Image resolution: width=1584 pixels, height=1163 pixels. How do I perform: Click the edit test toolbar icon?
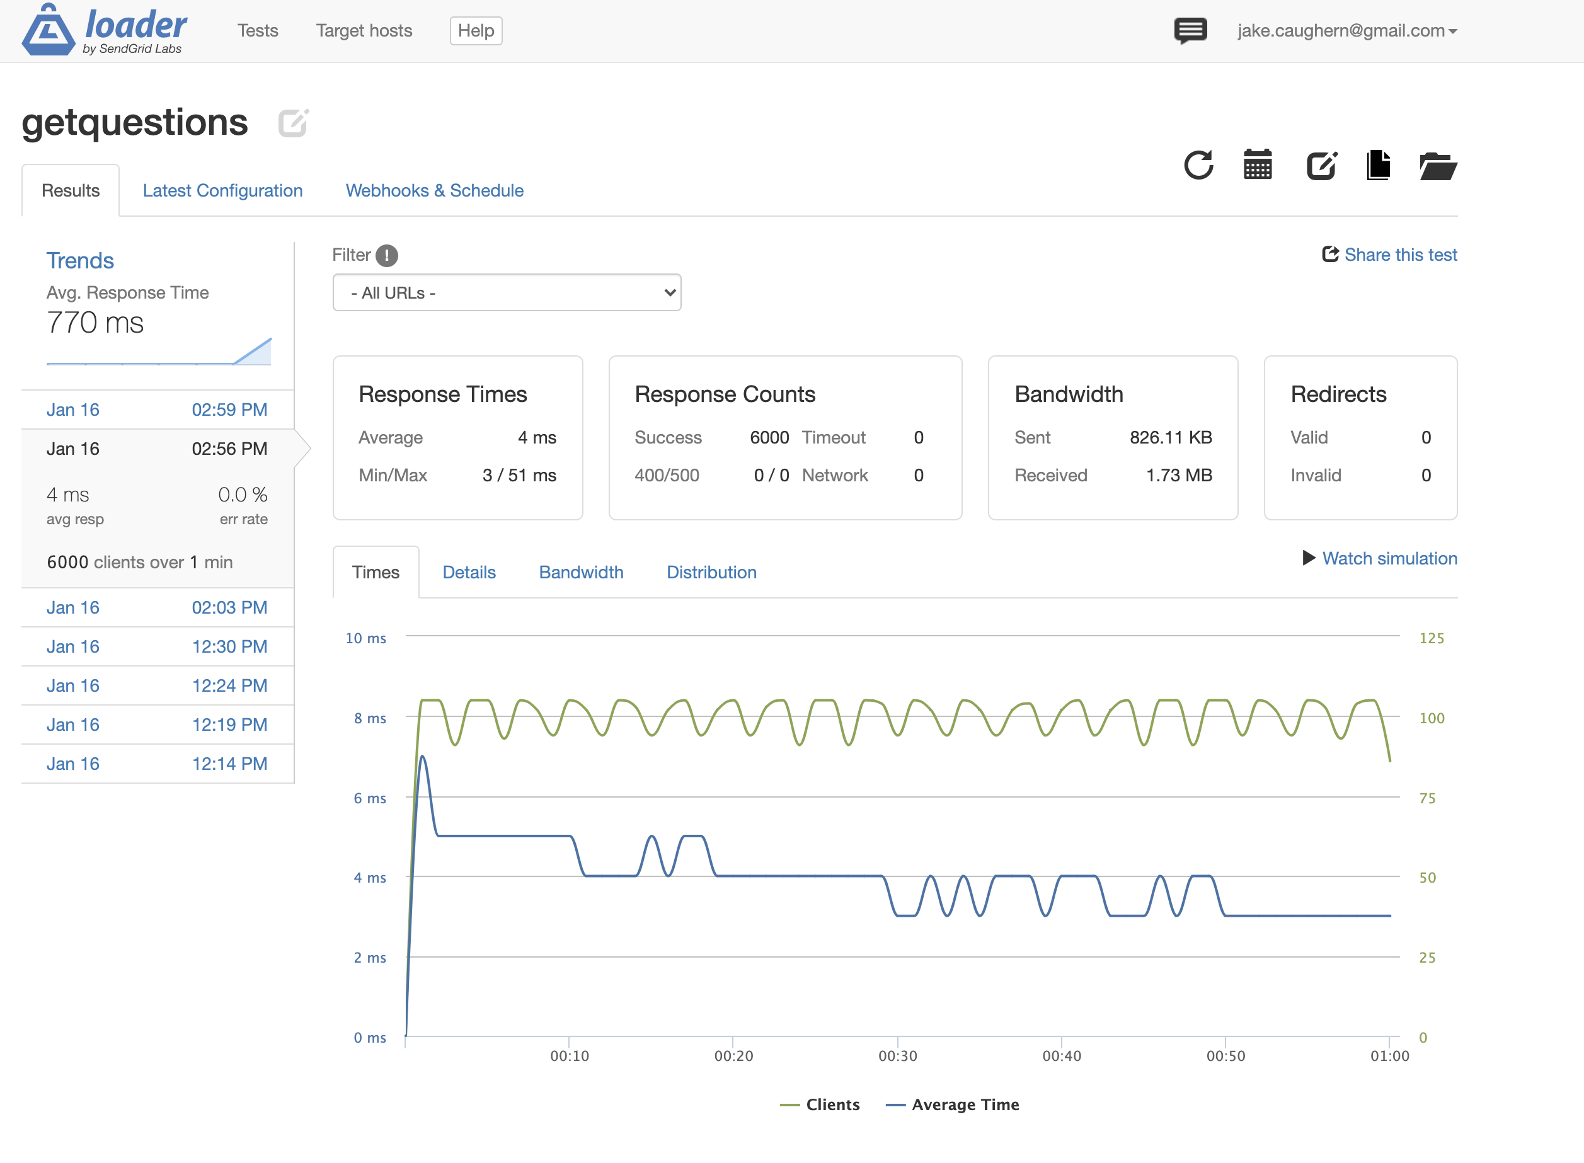tap(1321, 166)
